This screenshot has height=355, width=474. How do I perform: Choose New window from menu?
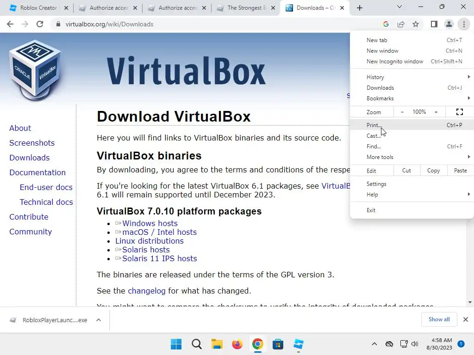point(412,51)
